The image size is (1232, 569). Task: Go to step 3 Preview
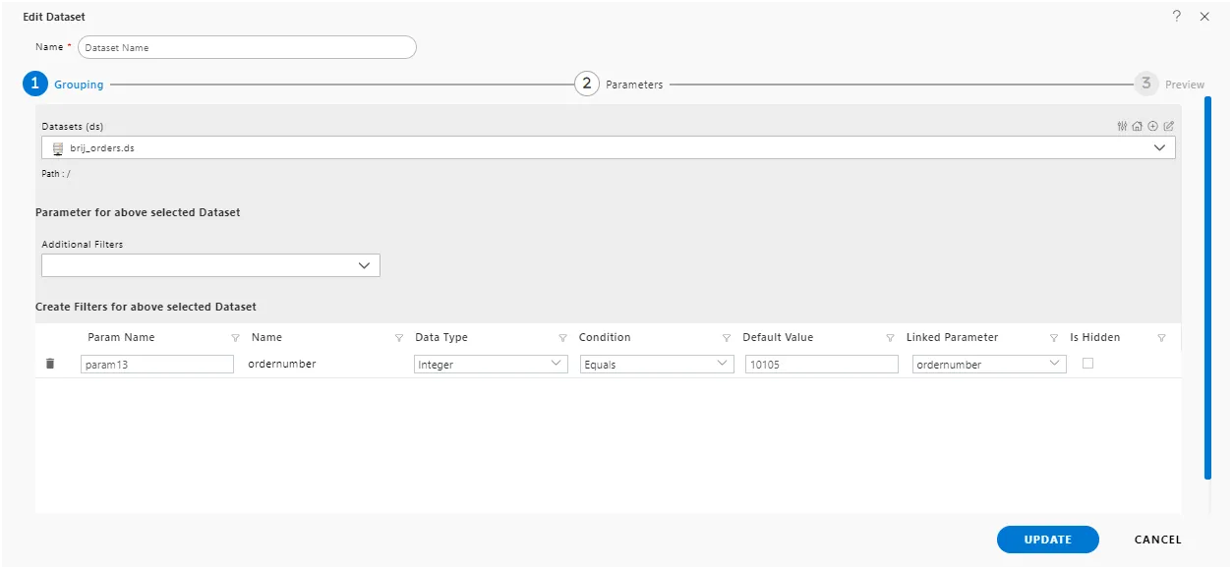1169,84
